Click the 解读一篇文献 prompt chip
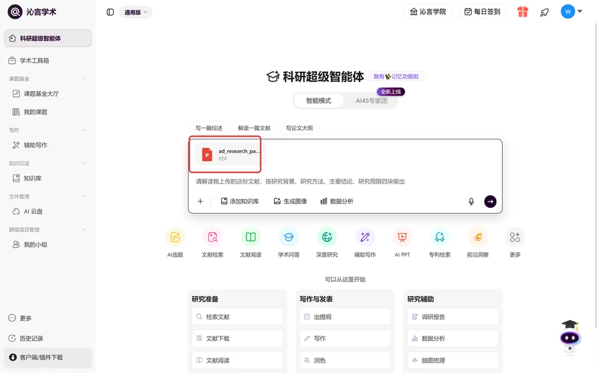Screen dimensions: 597x373 coord(254,128)
